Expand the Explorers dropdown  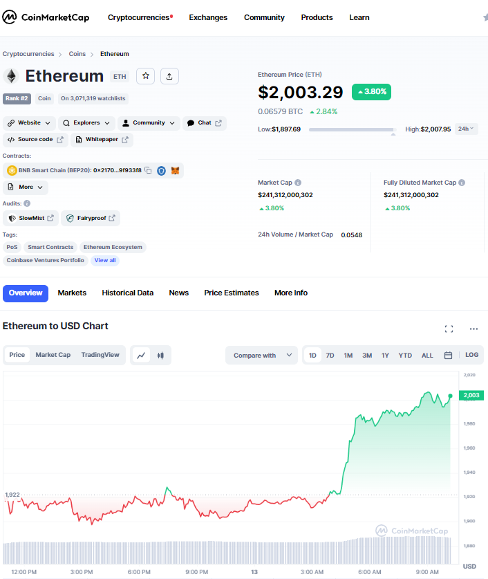click(x=86, y=123)
